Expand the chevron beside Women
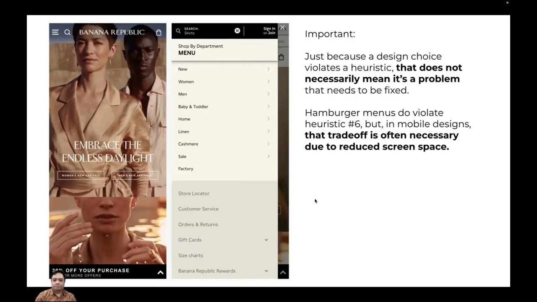 coord(268,81)
